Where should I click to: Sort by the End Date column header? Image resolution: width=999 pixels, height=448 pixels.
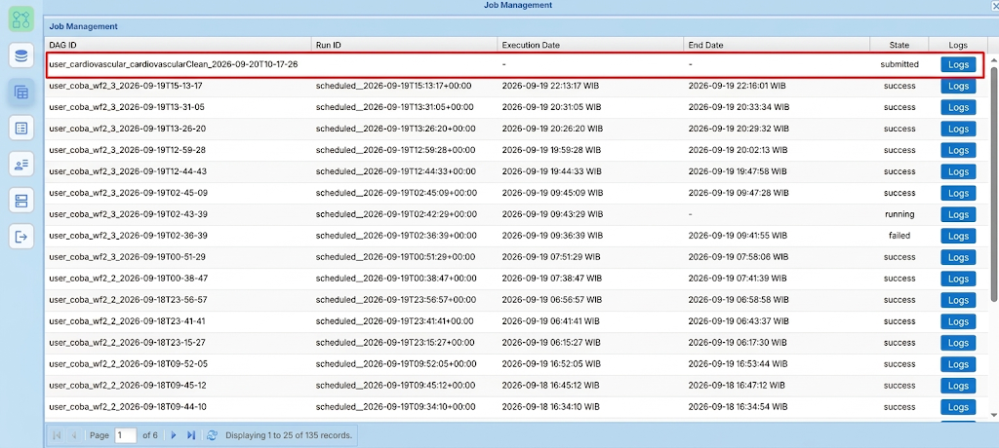(x=777, y=45)
